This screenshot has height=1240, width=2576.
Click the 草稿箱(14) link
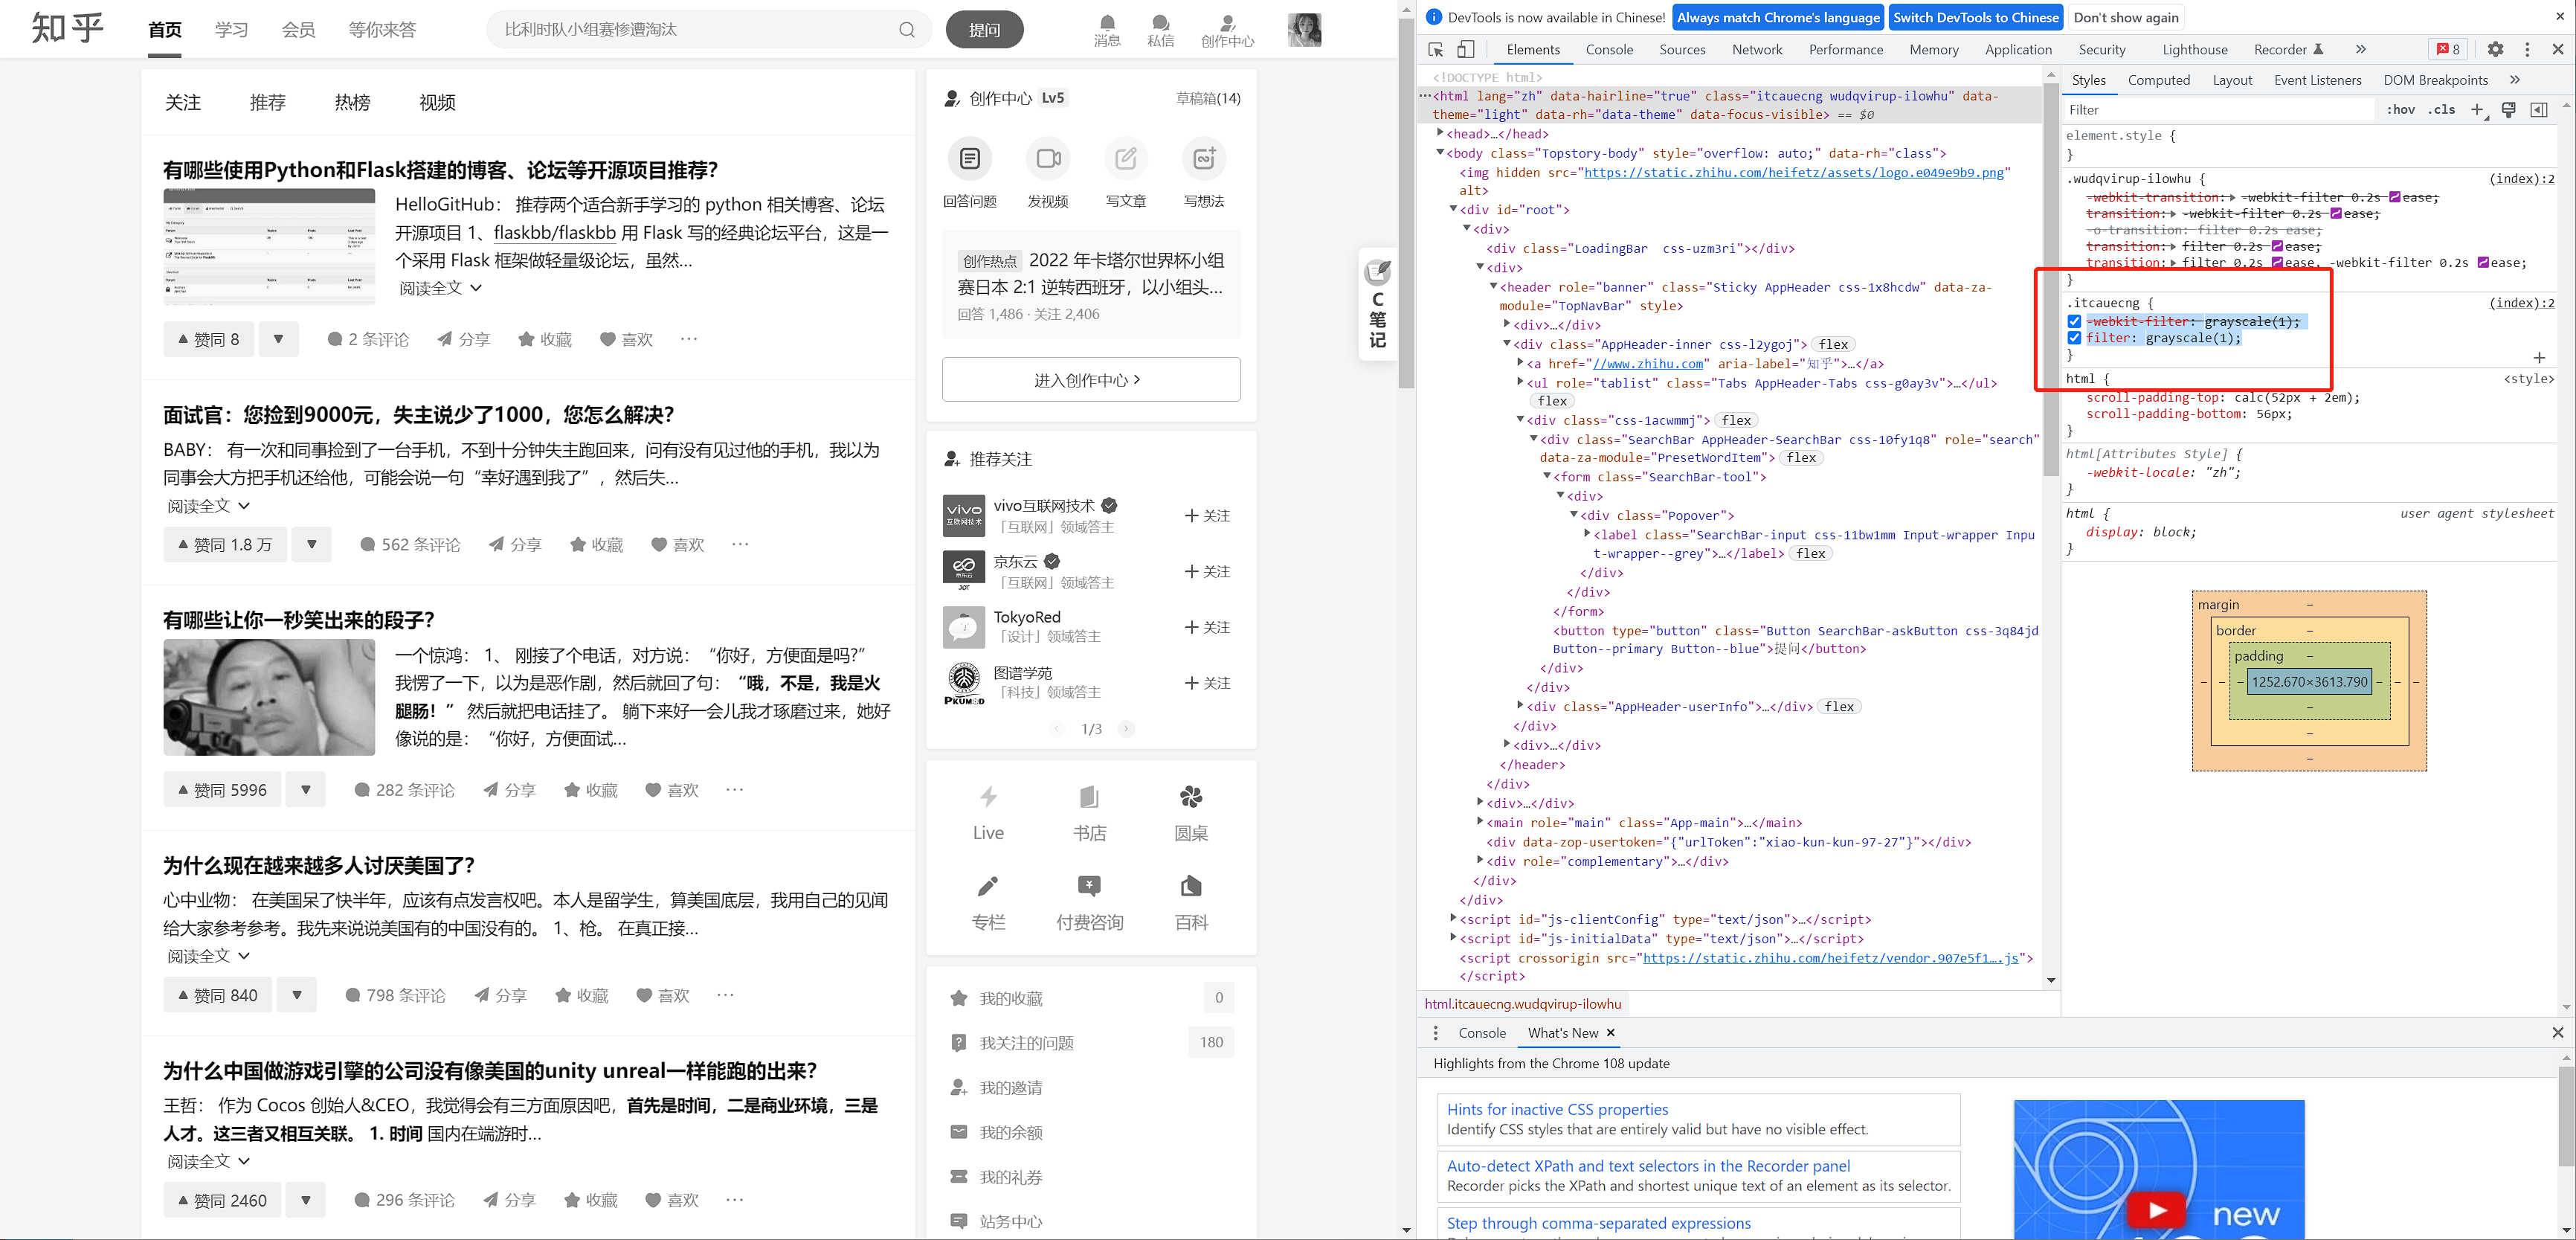(x=1208, y=98)
